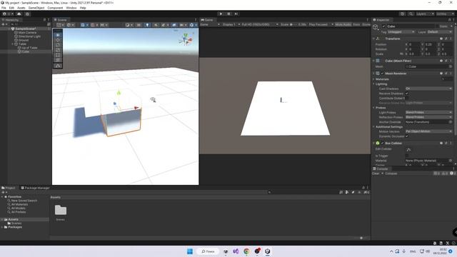The width and height of the screenshot is (457, 257).
Task: Open the global search magnifier icon
Action: pos(411,14)
